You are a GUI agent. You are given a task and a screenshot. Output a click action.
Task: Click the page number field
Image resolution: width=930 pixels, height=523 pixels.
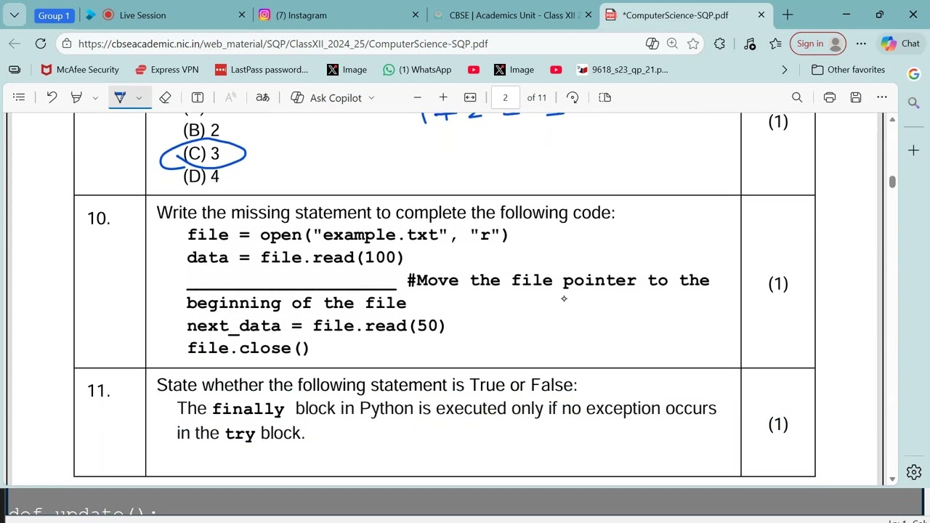(x=505, y=97)
